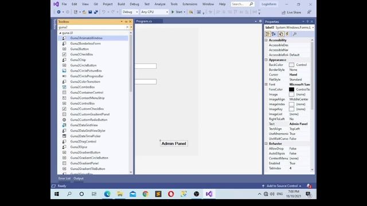Collapse the Appearance property category
Image resolution: width=367 pixels, height=206 pixels.
(x=266, y=60)
